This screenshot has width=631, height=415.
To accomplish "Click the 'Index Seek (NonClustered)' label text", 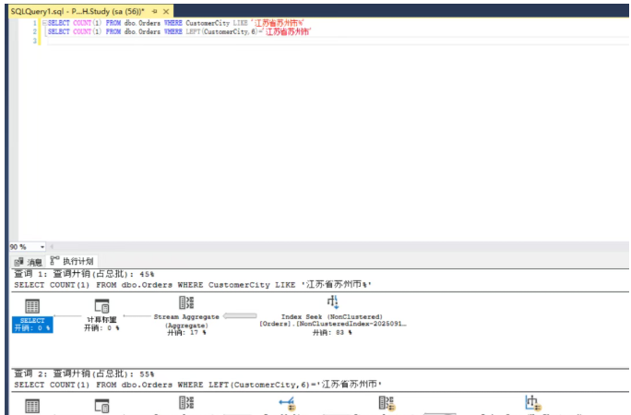I will tap(332, 317).
